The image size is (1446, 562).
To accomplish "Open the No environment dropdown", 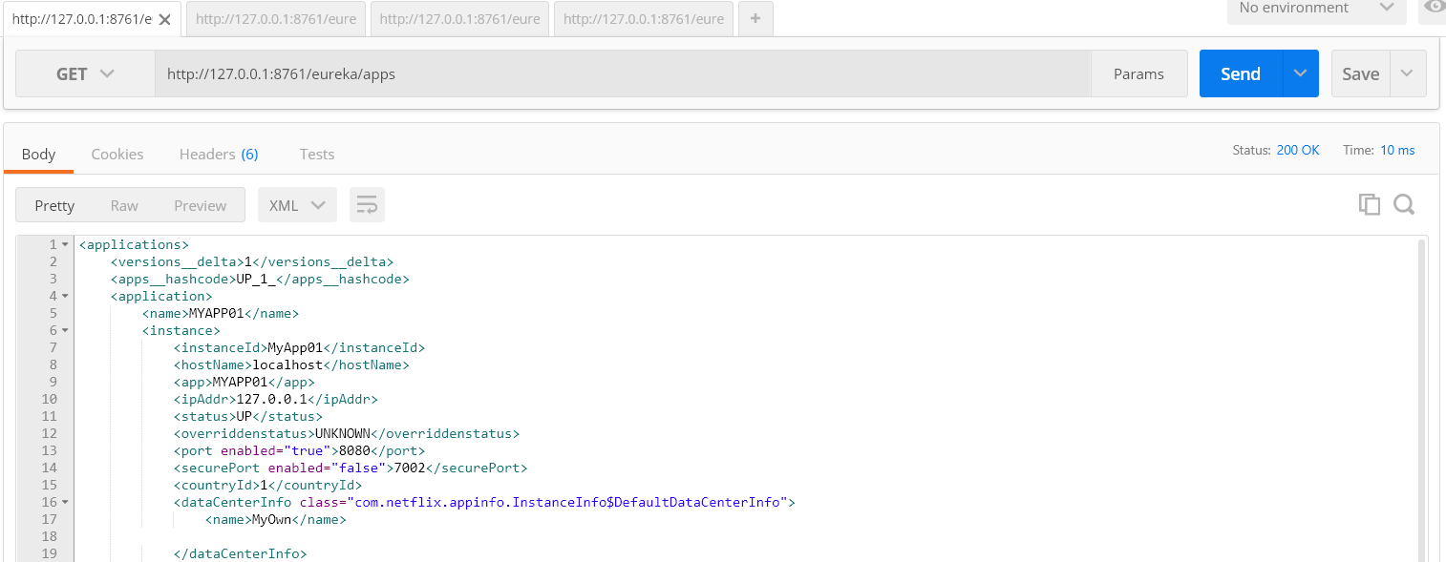I will [1317, 9].
